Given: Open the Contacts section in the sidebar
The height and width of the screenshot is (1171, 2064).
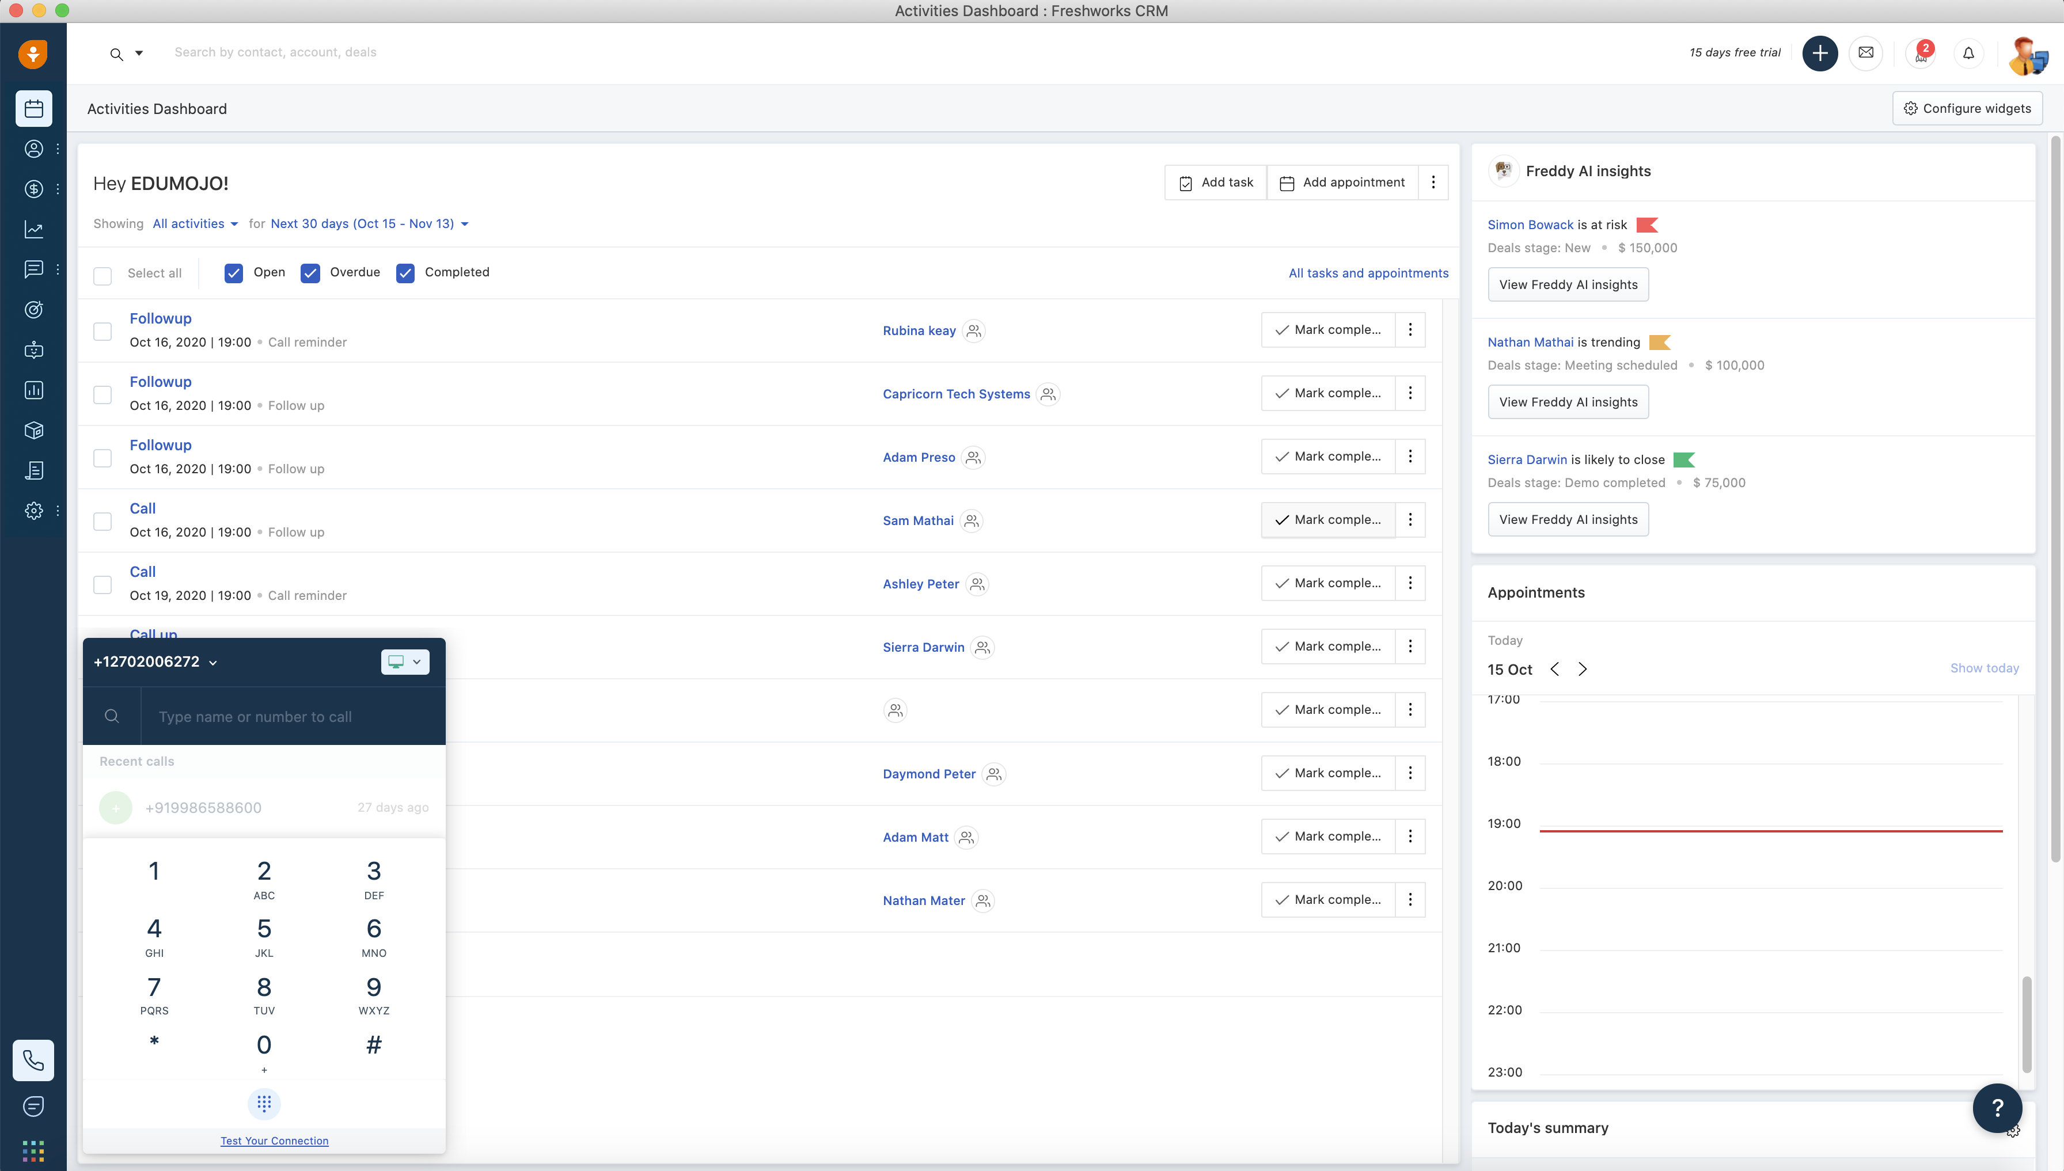Looking at the screenshot, I should [34, 149].
